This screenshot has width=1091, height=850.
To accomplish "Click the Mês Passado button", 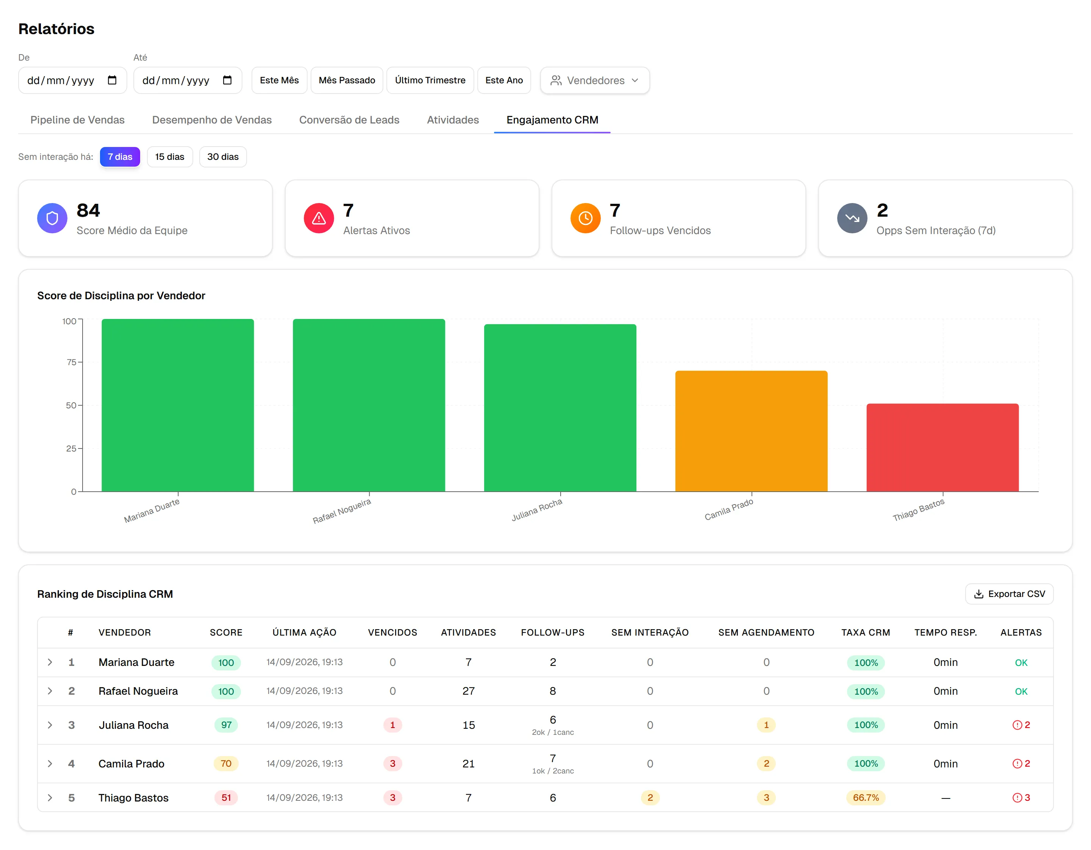I will [x=347, y=80].
